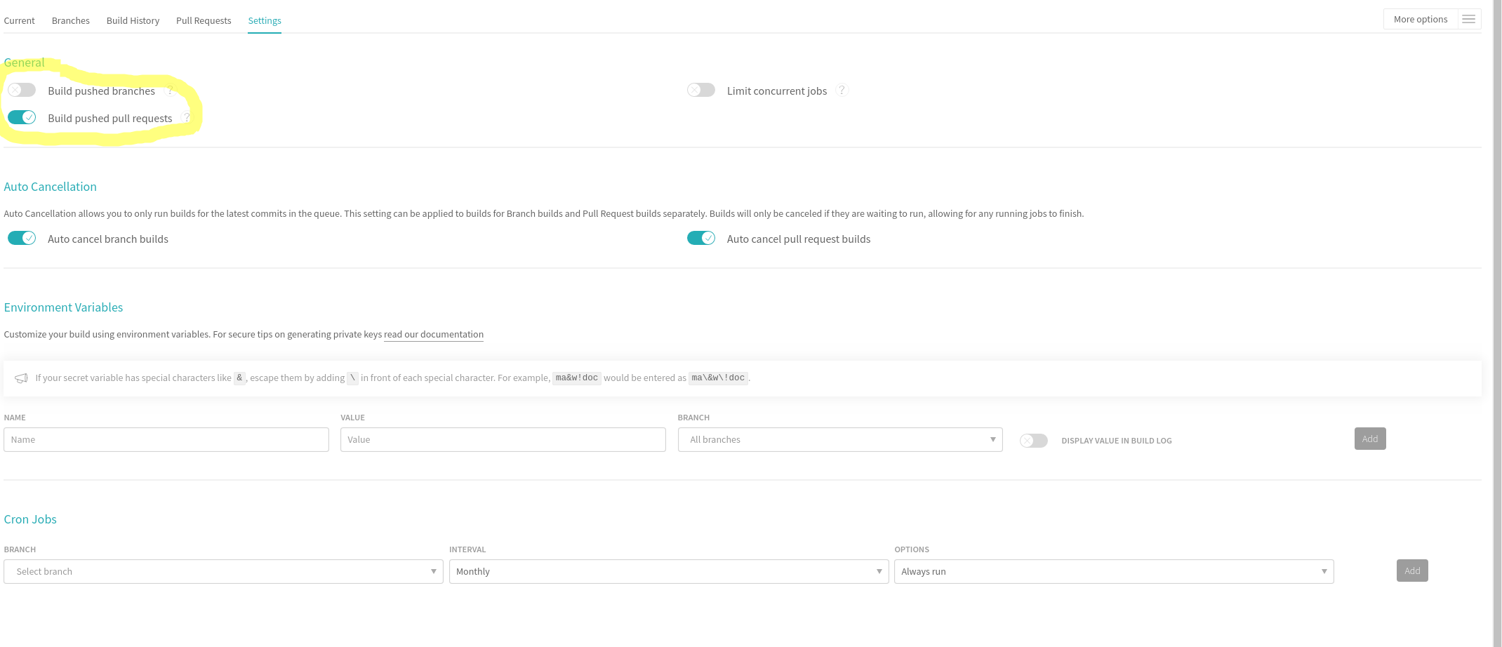Turn off Build pushed pull requests

pyautogui.click(x=22, y=116)
